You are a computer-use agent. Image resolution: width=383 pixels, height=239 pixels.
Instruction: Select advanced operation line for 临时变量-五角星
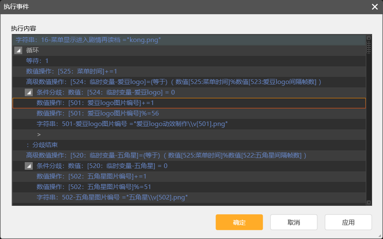click(167, 155)
